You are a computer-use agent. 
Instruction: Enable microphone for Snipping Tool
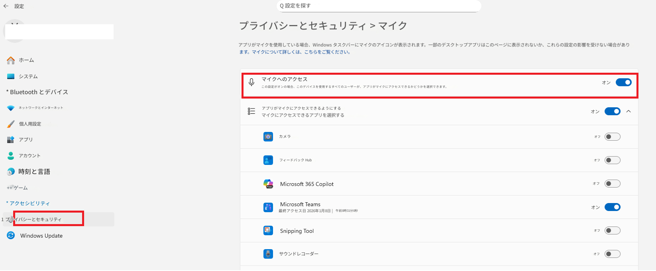click(613, 230)
